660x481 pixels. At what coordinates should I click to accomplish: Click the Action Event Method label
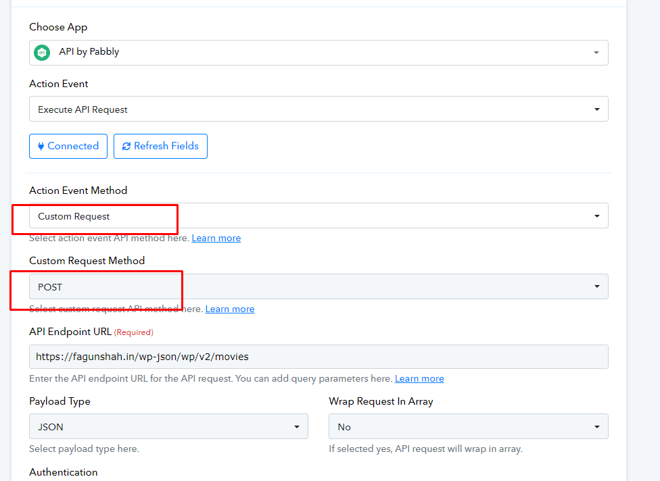(x=78, y=191)
